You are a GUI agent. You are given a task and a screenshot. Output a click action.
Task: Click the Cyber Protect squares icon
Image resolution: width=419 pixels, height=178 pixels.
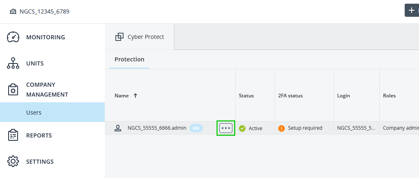point(119,37)
